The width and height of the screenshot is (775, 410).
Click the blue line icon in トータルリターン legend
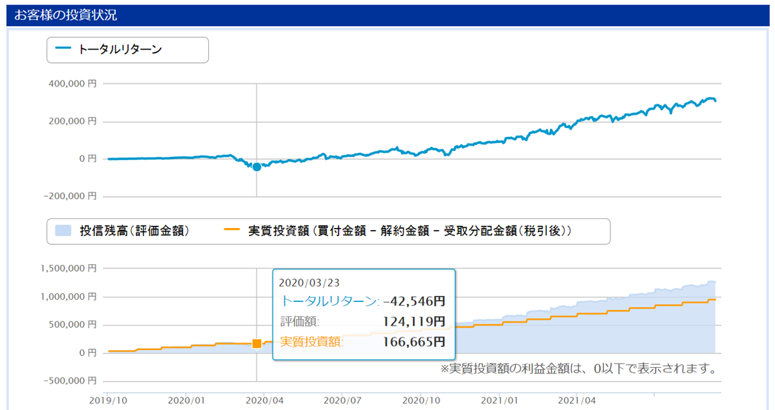(63, 50)
